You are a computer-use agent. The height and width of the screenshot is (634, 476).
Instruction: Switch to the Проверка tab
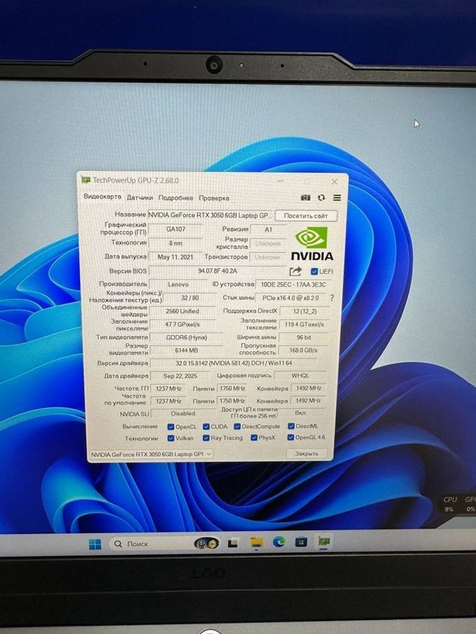pyautogui.click(x=214, y=198)
